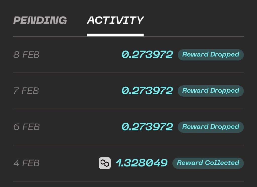Click the white underline beneath ACTIVITY
Screen dimensions: 257x187
115,35
